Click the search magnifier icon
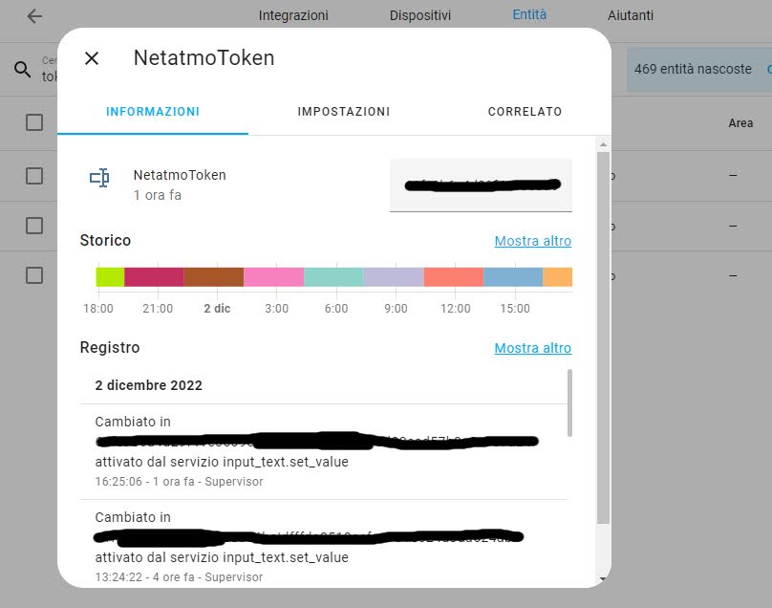This screenshot has height=608, width=772. 22,70
